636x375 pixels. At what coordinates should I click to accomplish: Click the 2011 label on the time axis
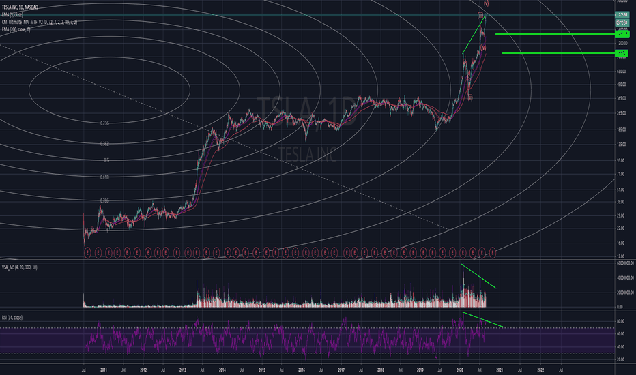(x=104, y=370)
